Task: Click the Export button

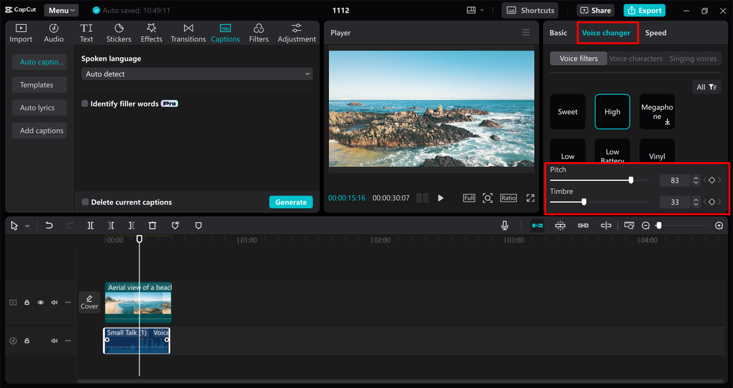Action: (x=645, y=10)
